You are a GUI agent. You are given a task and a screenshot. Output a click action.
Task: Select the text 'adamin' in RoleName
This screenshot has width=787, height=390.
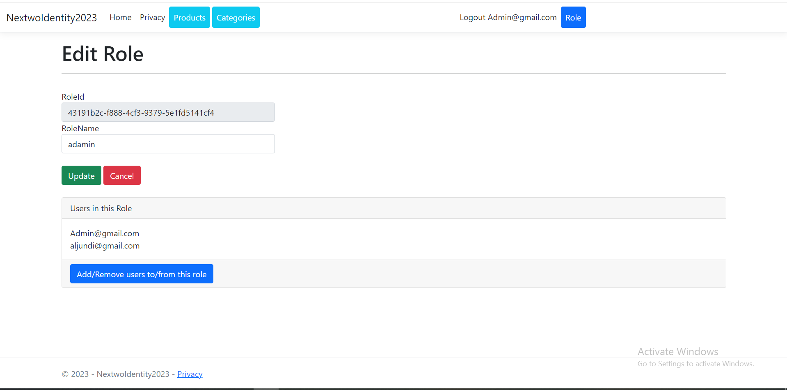click(x=81, y=144)
